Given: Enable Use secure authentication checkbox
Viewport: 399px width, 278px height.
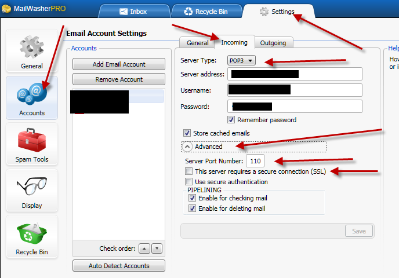Looking at the screenshot, I should 188,182.
